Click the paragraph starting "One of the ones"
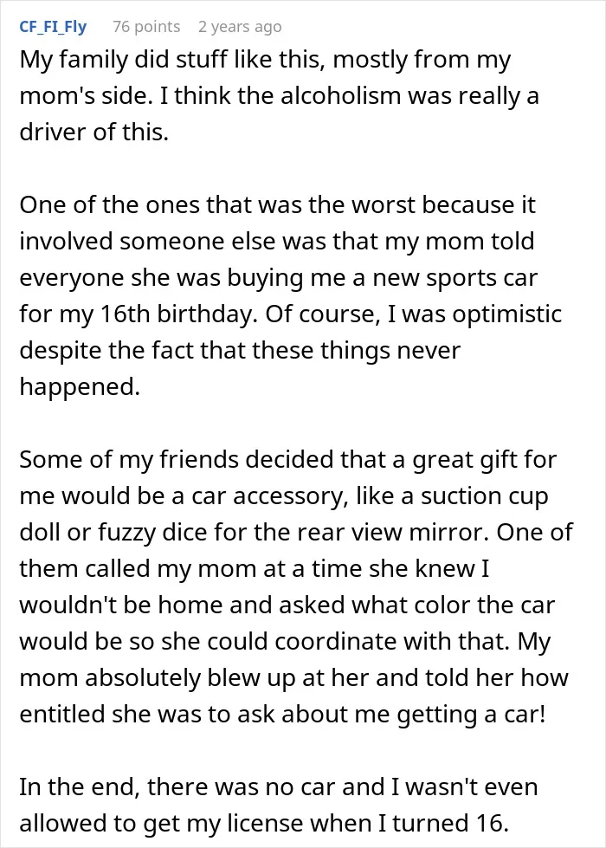This screenshot has width=606, height=848. click(x=291, y=295)
